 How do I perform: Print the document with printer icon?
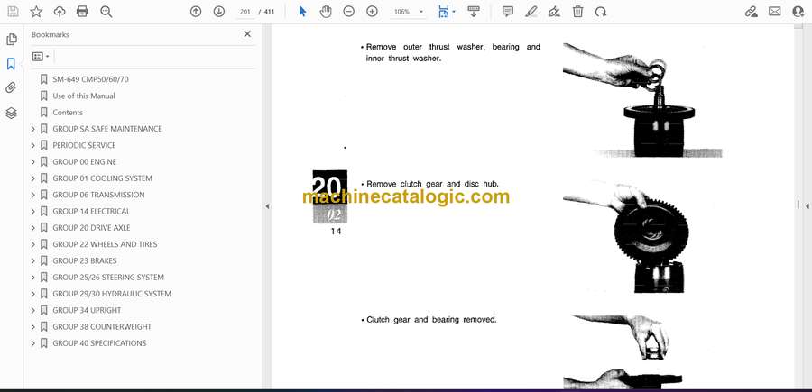(82, 12)
